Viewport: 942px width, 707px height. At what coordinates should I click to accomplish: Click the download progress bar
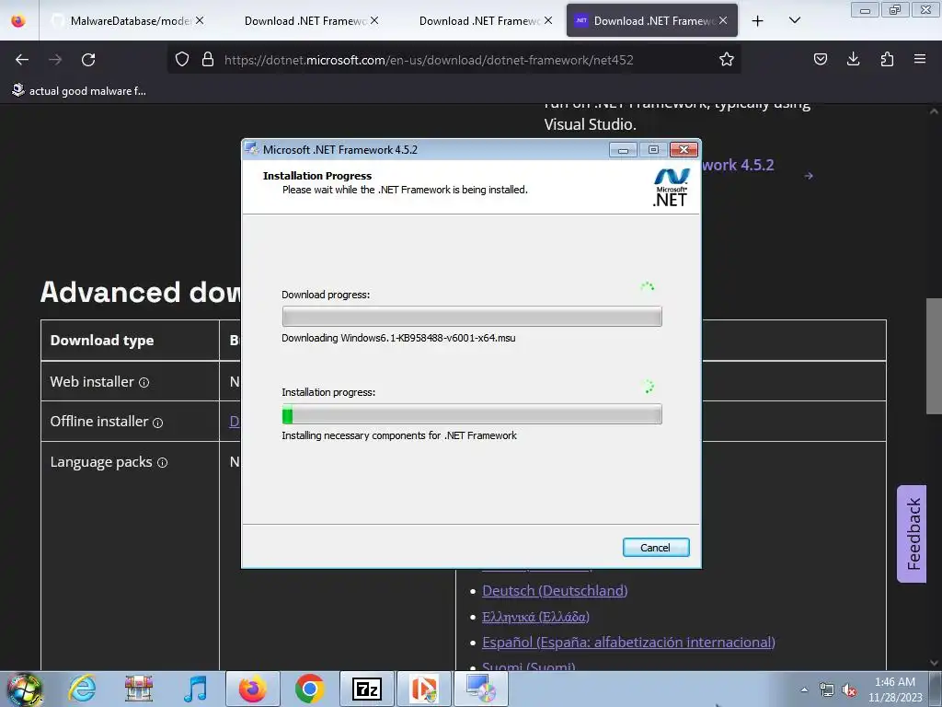coord(472,317)
